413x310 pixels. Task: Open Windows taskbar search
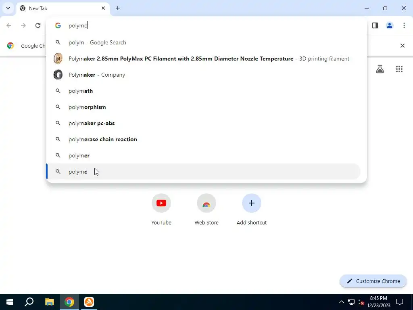(29, 302)
